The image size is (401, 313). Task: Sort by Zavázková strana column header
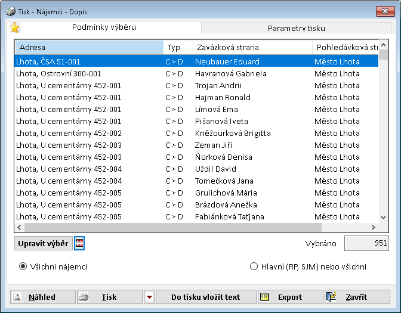coord(251,47)
